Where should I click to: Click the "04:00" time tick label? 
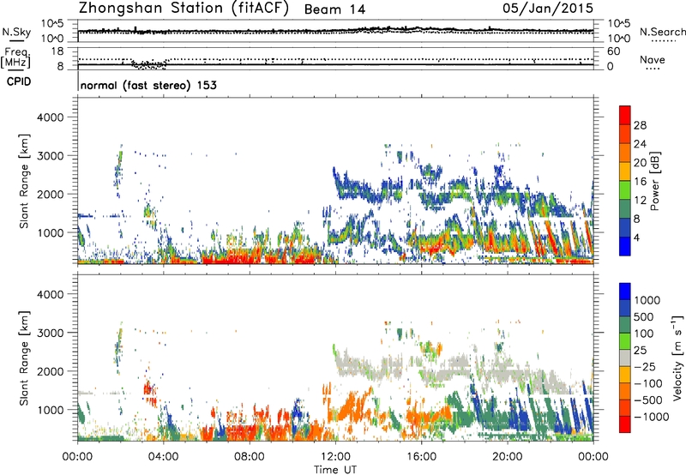pyautogui.click(x=163, y=457)
